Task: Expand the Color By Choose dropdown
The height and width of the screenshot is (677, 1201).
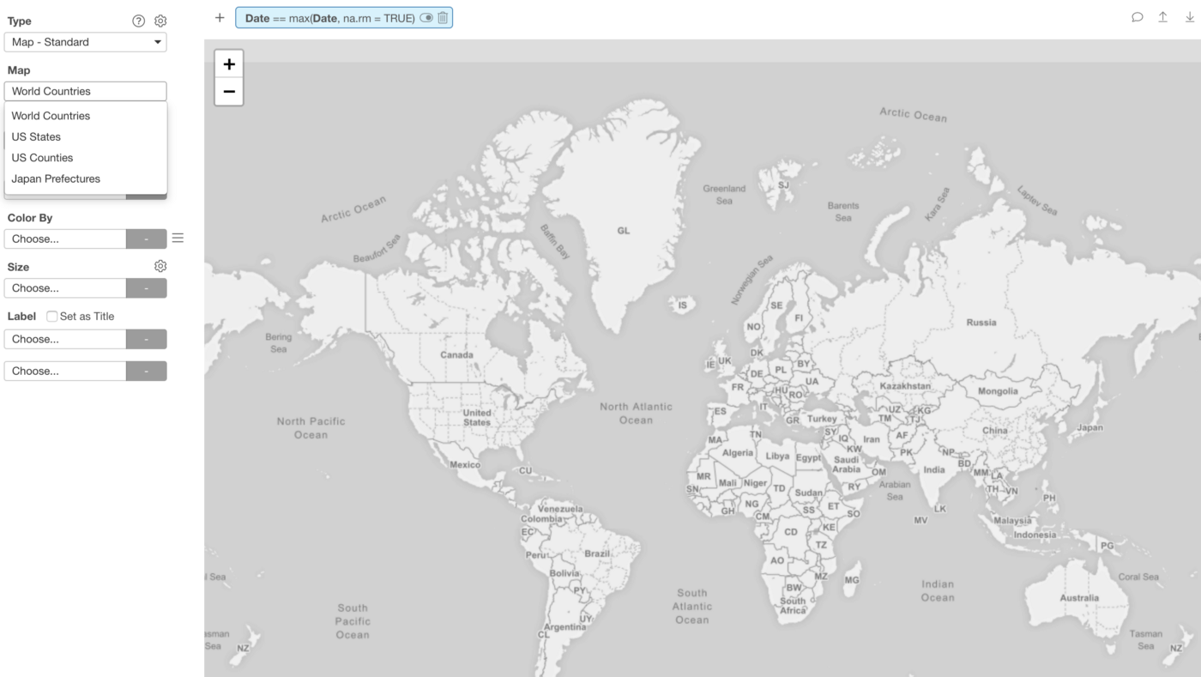Action: click(65, 239)
